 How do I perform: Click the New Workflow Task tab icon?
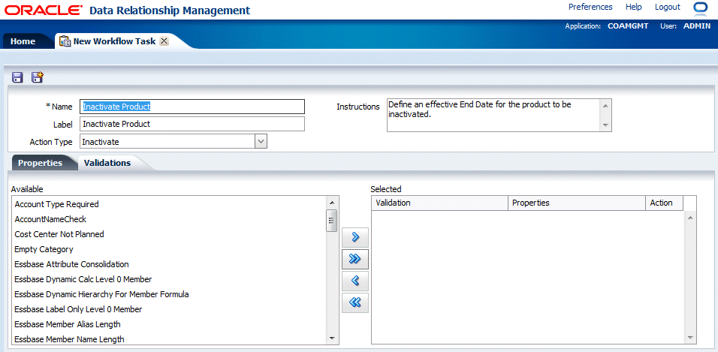[65, 41]
